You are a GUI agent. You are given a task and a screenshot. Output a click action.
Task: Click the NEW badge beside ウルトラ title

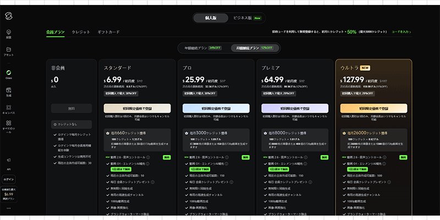pyautogui.click(x=365, y=68)
